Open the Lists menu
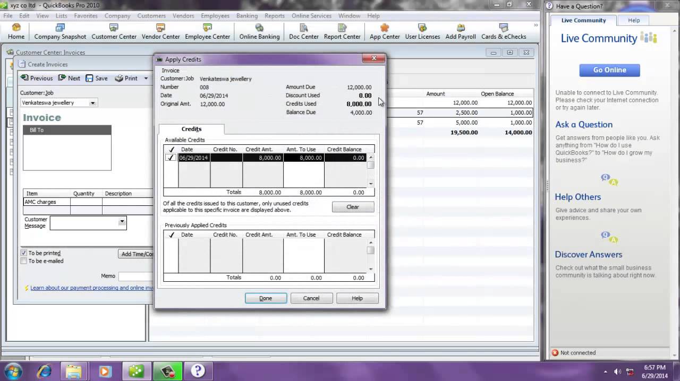Viewport: 680px width, 381px height. pos(62,16)
